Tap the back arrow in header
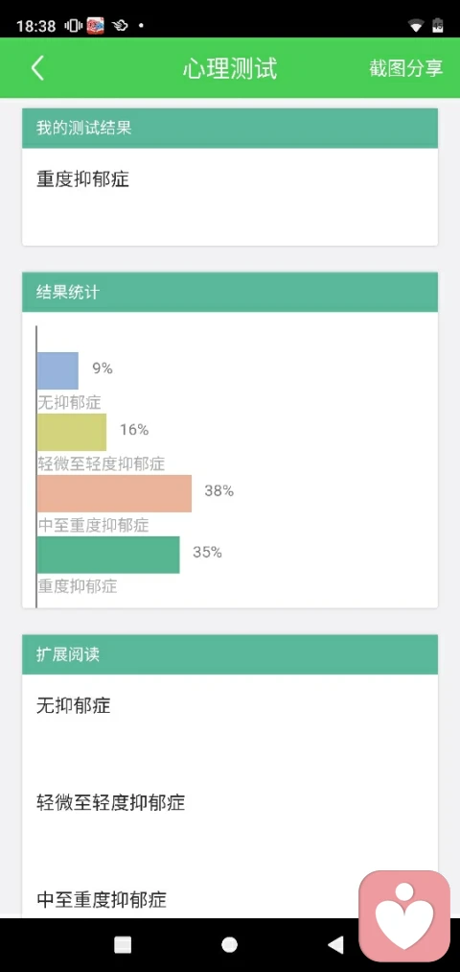 tap(37, 68)
